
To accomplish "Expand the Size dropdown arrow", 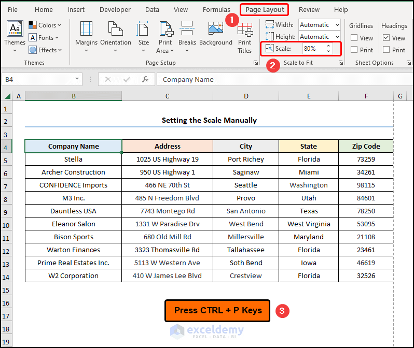I will pyautogui.click(x=143, y=50).
